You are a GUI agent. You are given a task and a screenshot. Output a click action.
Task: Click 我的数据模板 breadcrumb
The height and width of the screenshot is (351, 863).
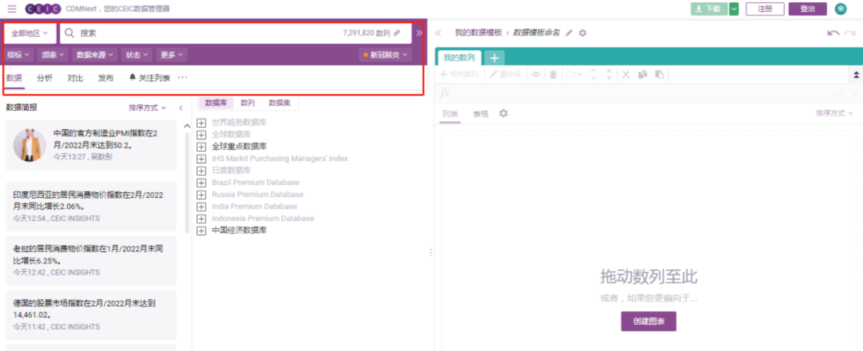pos(478,33)
